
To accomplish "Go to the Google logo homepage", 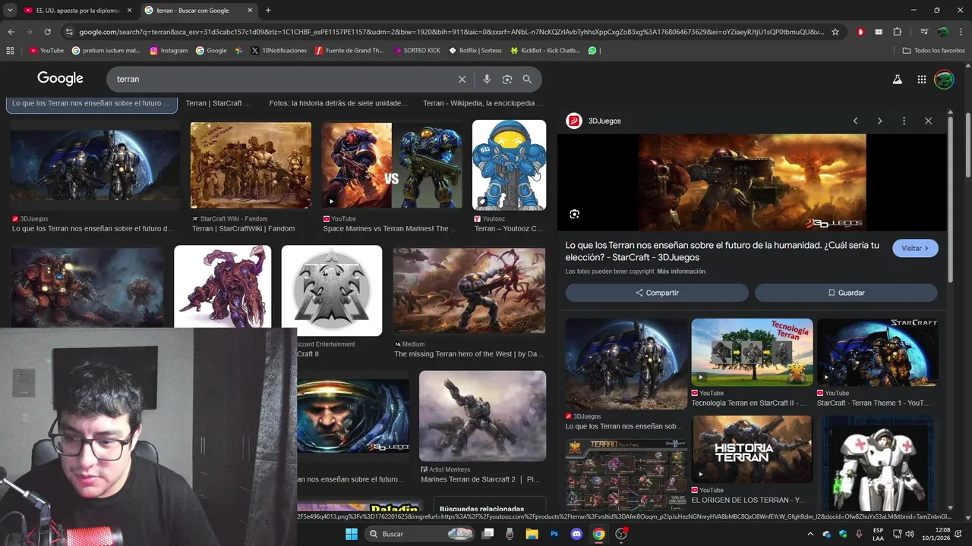I will 60,79.
